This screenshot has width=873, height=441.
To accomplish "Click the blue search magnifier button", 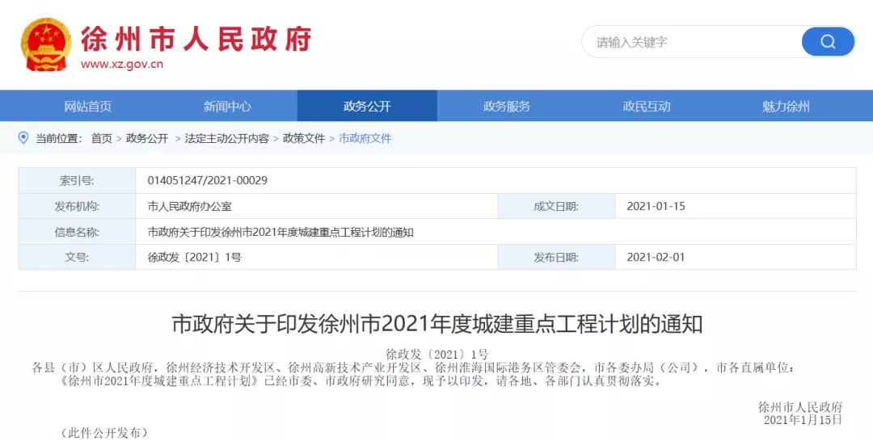I will (828, 42).
